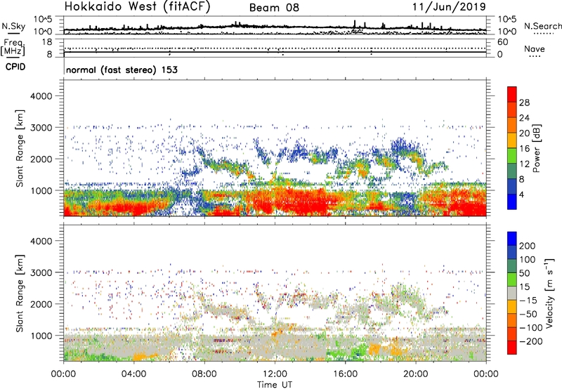The image size is (562, 389).
Task: Click the "4" label on Power colorbar
Action: 521,195
